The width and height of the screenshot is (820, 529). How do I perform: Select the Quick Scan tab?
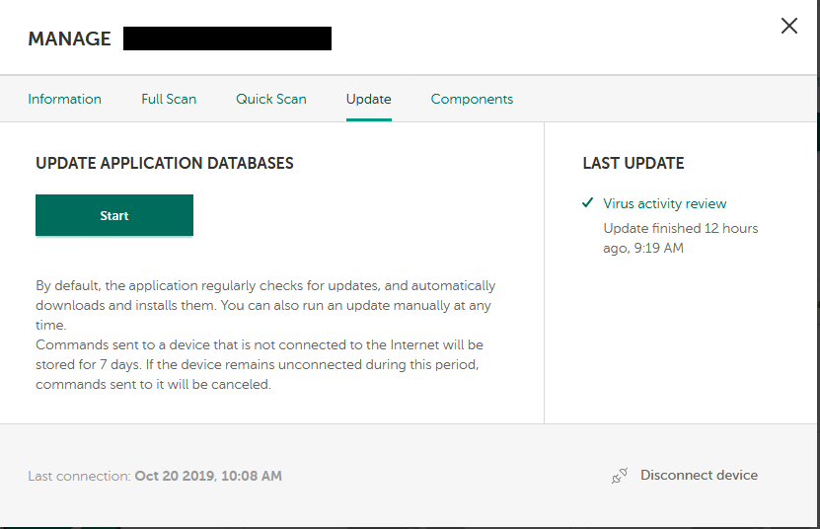pos(270,99)
